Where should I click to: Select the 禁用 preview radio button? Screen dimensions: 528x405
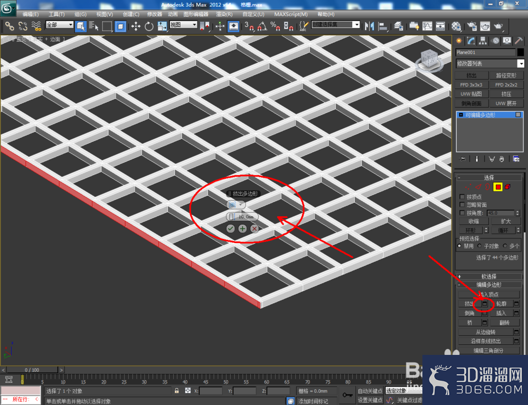pos(459,246)
